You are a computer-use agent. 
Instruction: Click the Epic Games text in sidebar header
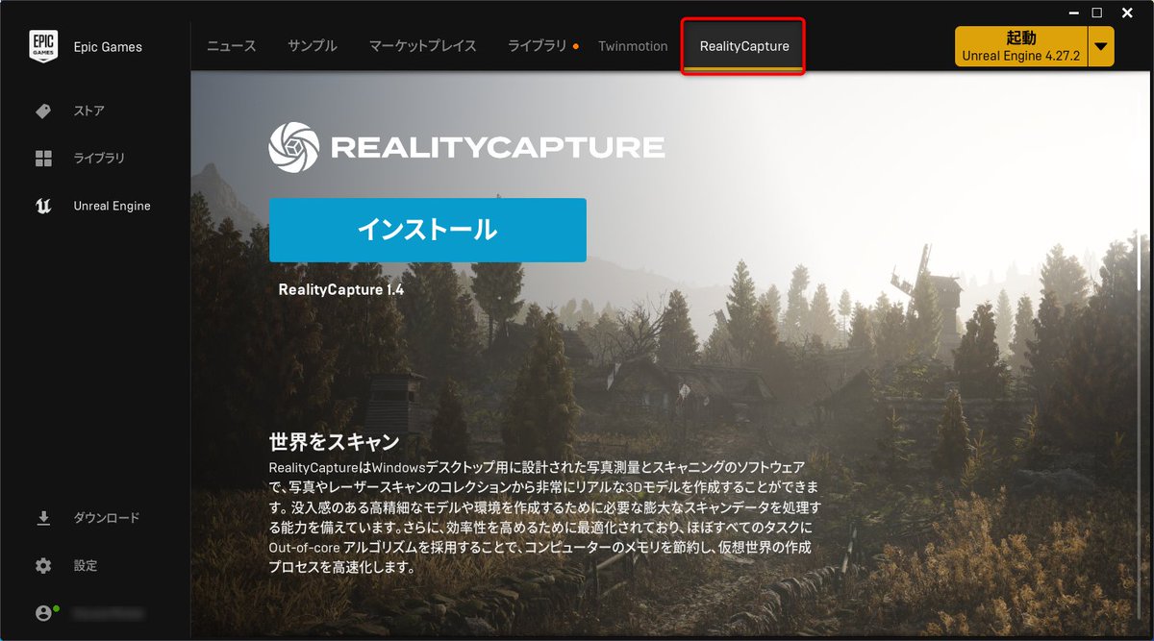pyautogui.click(x=108, y=46)
